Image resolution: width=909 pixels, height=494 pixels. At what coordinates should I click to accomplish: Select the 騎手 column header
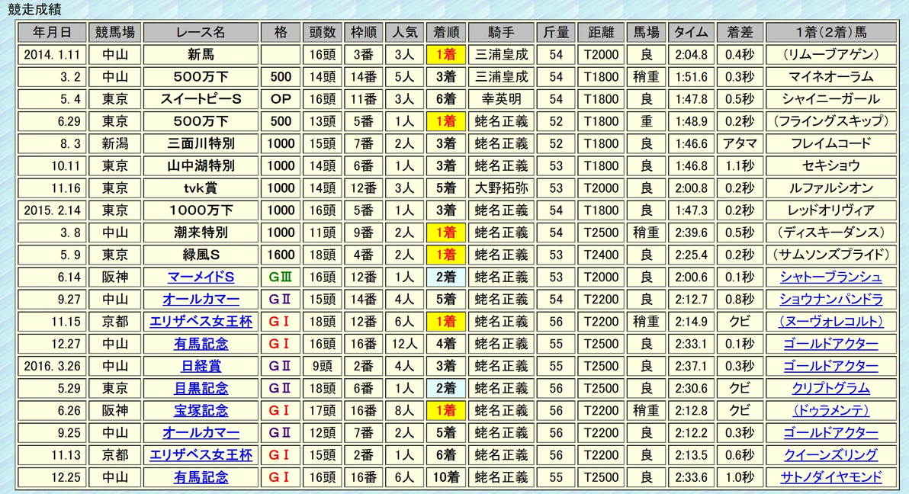[x=502, y=33]
